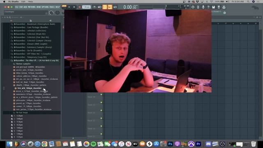Screen dimensions: 263x148
Task: Toggle the orange Pattern/Song mode switch
Action: (64, 7)
